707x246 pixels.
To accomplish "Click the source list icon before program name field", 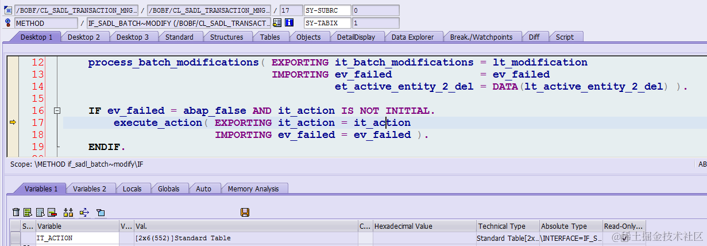I will click(x=8, y=10).
